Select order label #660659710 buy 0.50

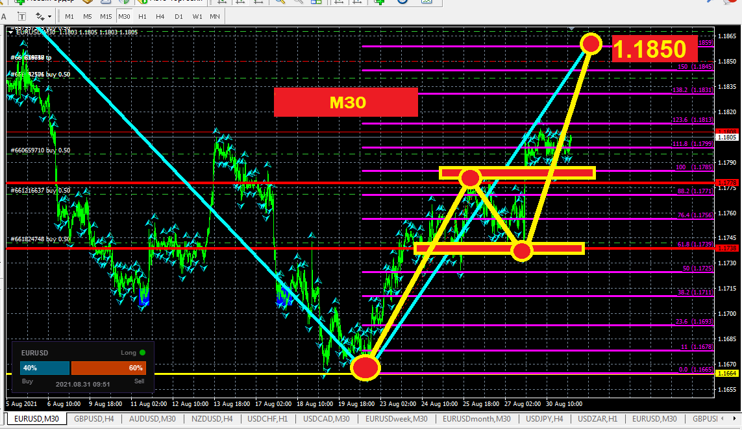(40, 150)
